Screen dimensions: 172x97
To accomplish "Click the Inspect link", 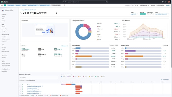I will click(168, 5).
